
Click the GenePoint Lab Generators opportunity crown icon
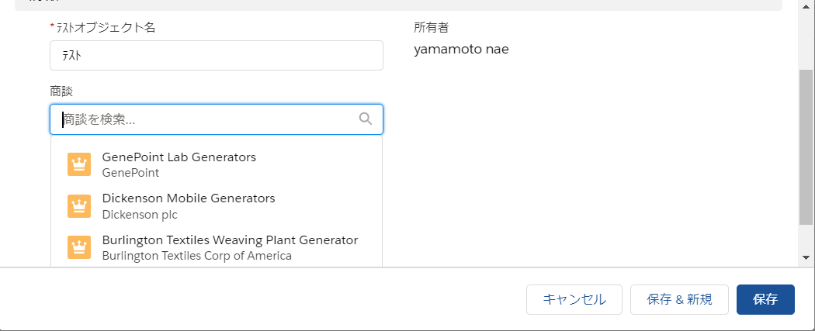tap(79, 164)
